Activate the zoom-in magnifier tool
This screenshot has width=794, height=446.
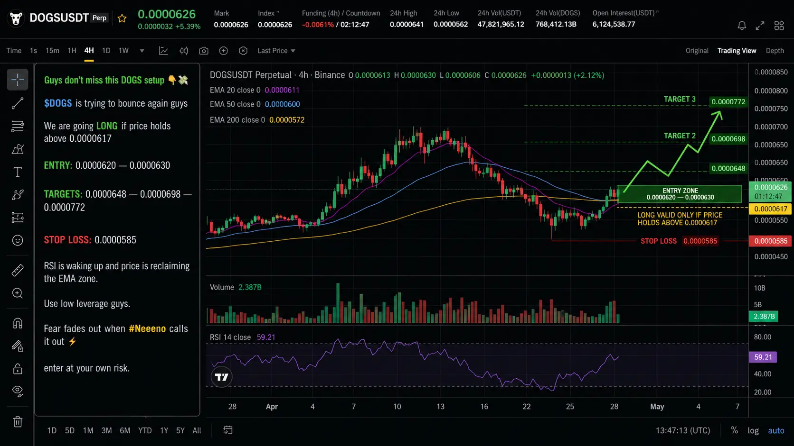[18, 293]
